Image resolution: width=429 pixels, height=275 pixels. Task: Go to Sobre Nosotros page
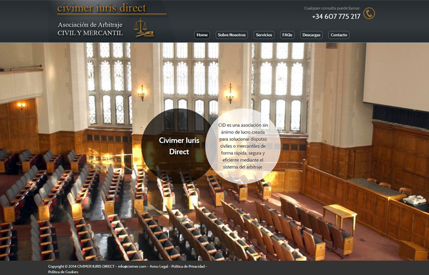pyautogui.click(x=232, y=35)
